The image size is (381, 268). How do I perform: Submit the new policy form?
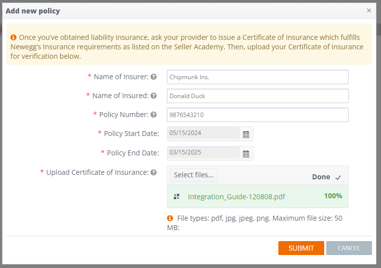[301, 248]
